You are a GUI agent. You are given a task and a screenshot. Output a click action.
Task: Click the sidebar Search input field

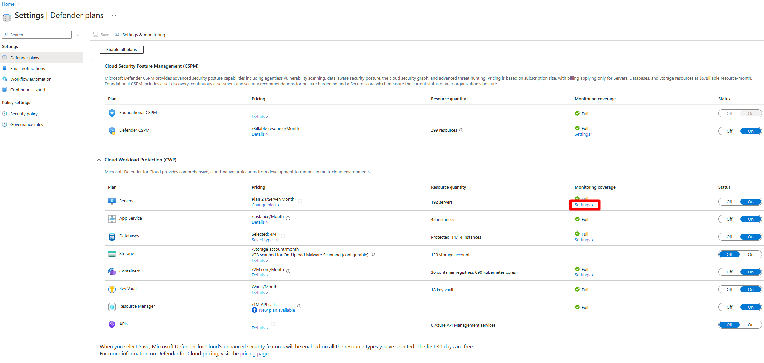click(x=39, y=35)
